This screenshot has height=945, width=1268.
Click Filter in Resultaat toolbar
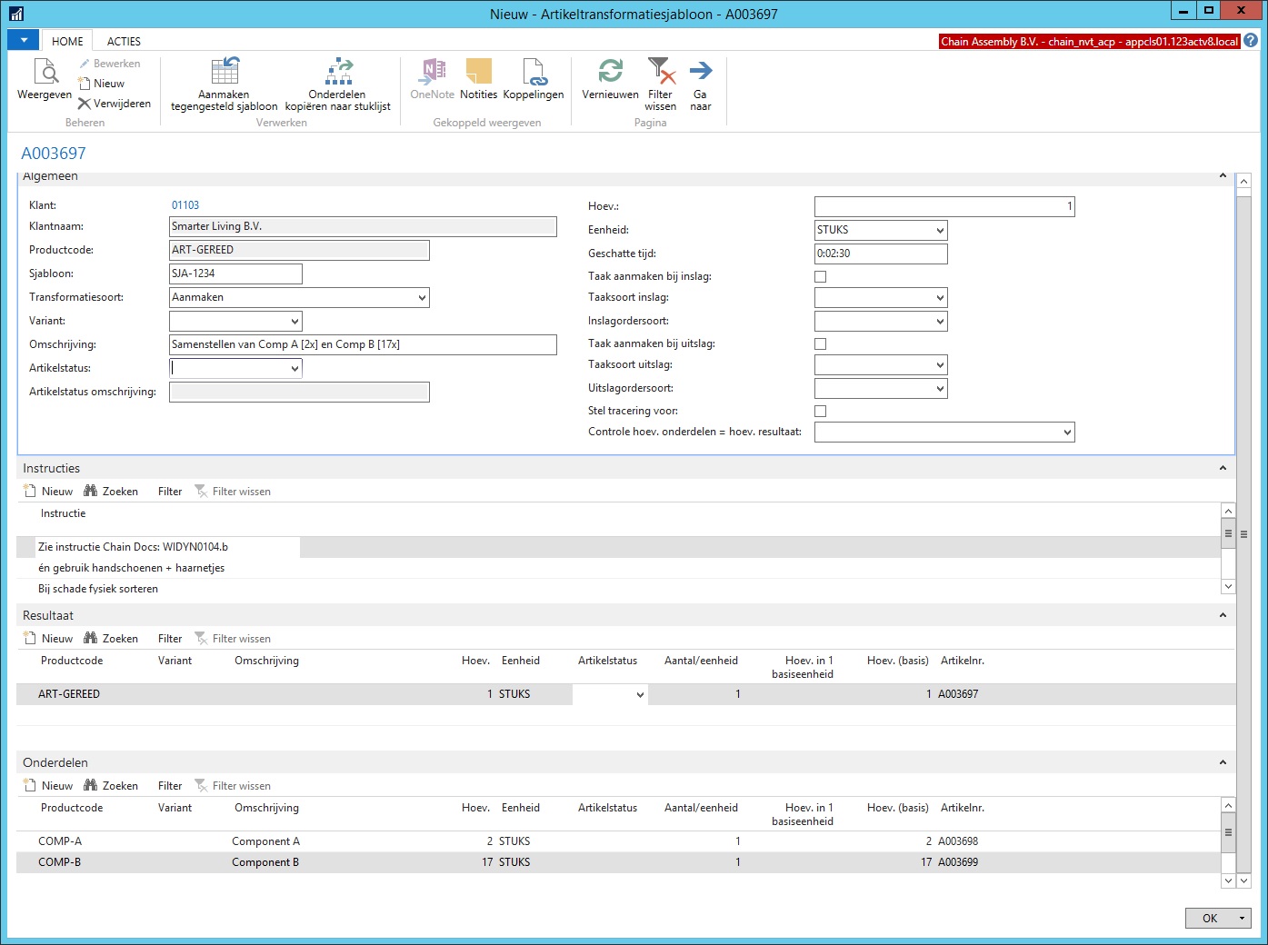tap(170, 639)
